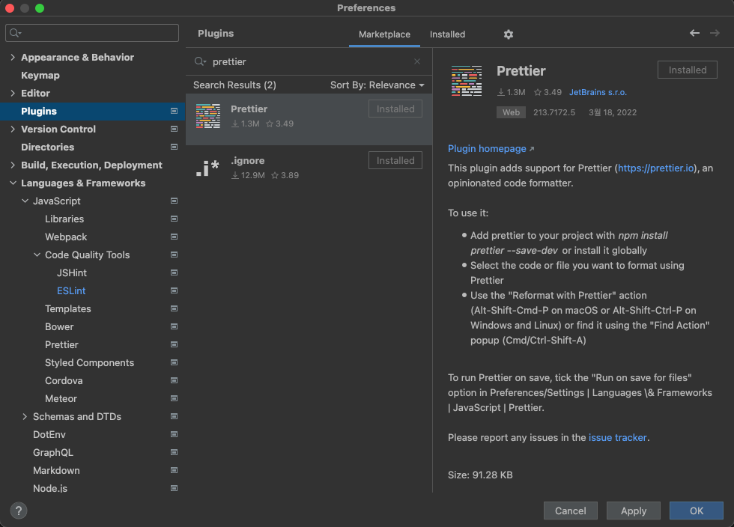734x527 pixels.
Task: Click the .ignore plugin logo
Action: [208, 168]
